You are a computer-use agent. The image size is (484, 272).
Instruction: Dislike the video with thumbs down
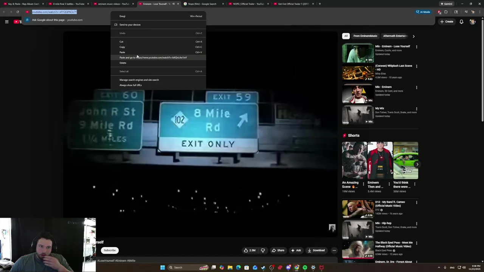click(263, 250)
